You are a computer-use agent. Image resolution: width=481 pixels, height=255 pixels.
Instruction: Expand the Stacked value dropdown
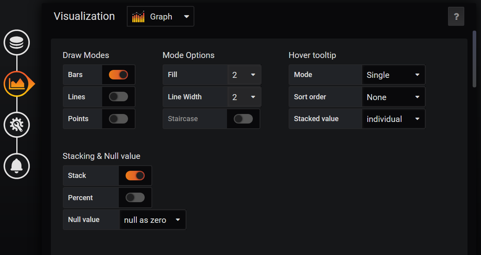393,119
